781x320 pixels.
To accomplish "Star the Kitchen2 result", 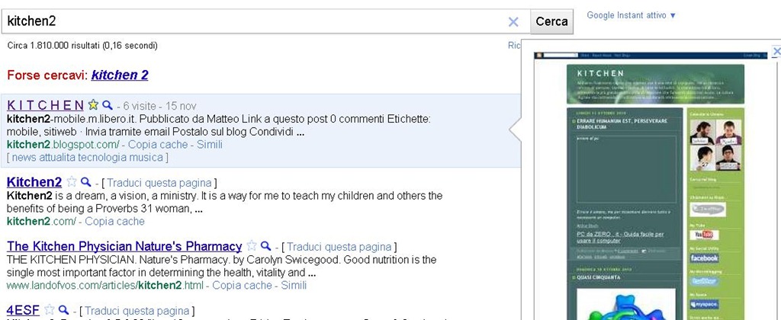I will point(72,181).
